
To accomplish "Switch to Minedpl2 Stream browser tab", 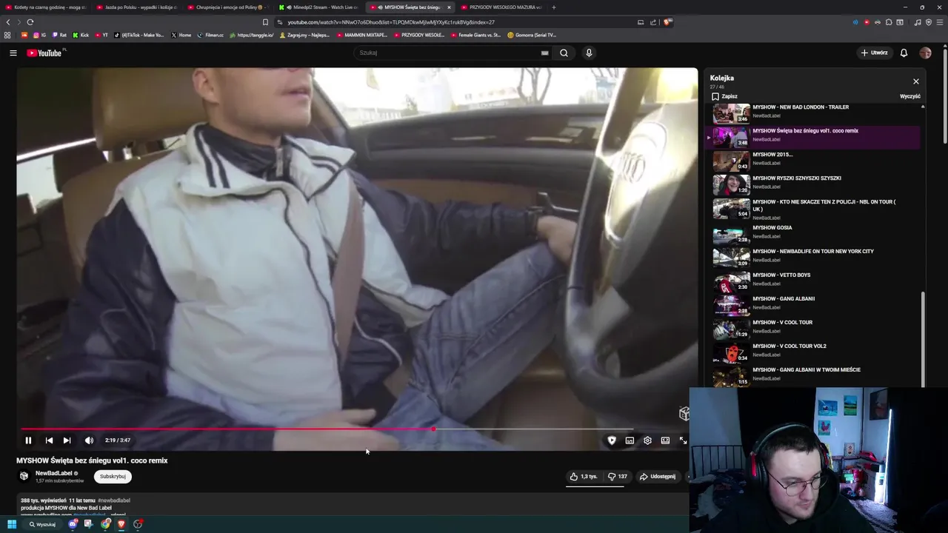I will [320, 7].
